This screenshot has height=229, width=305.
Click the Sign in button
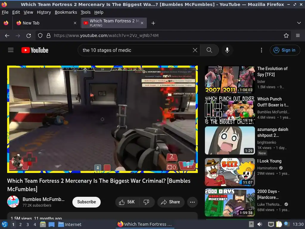pos(284,50)
